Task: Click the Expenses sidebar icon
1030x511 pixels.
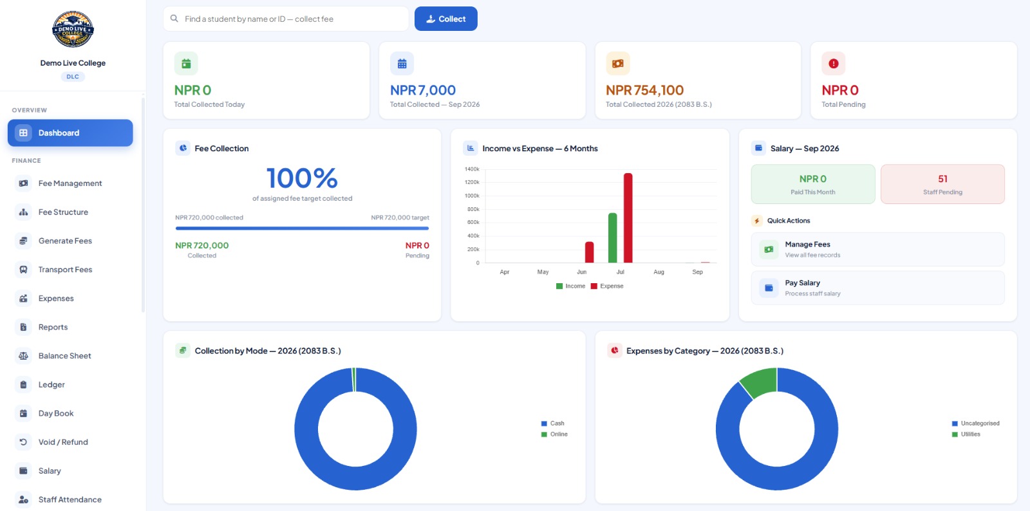Action: click(x=23, y=299)
